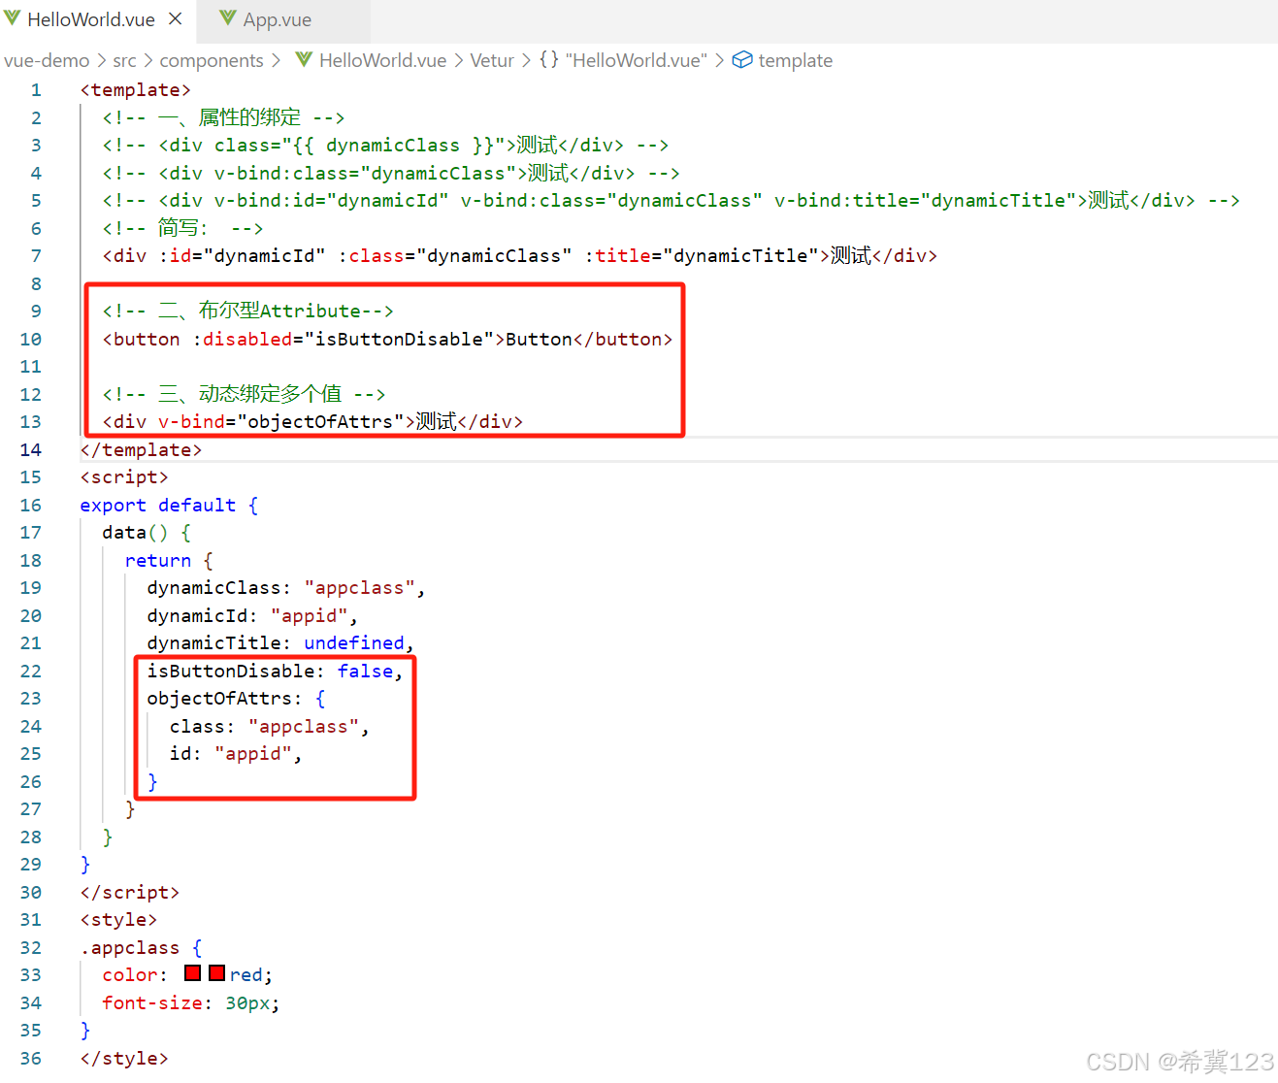Select vue-demo in the breadcrumb

coord(47,60)
